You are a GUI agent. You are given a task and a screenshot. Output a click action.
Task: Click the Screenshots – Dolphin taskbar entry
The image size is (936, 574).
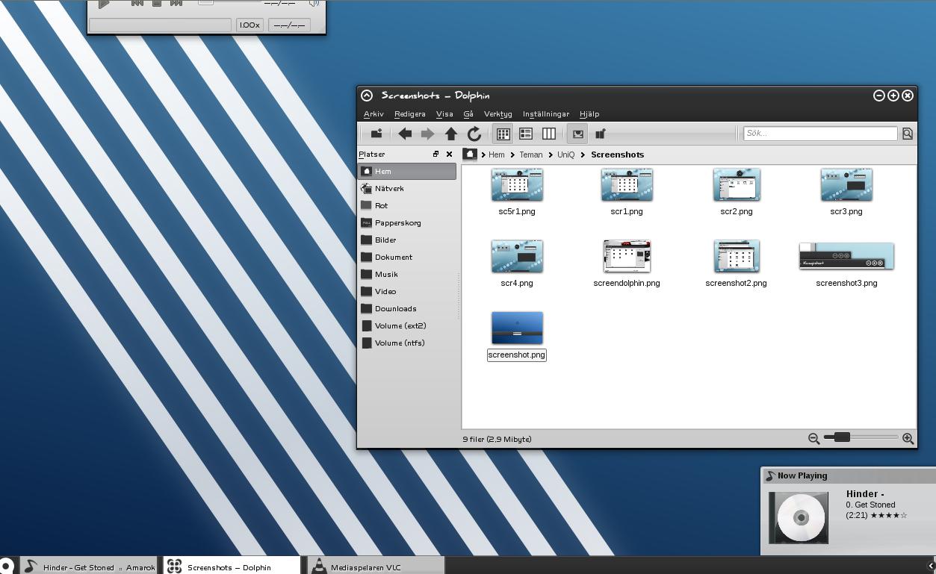[x=232, y=567]
